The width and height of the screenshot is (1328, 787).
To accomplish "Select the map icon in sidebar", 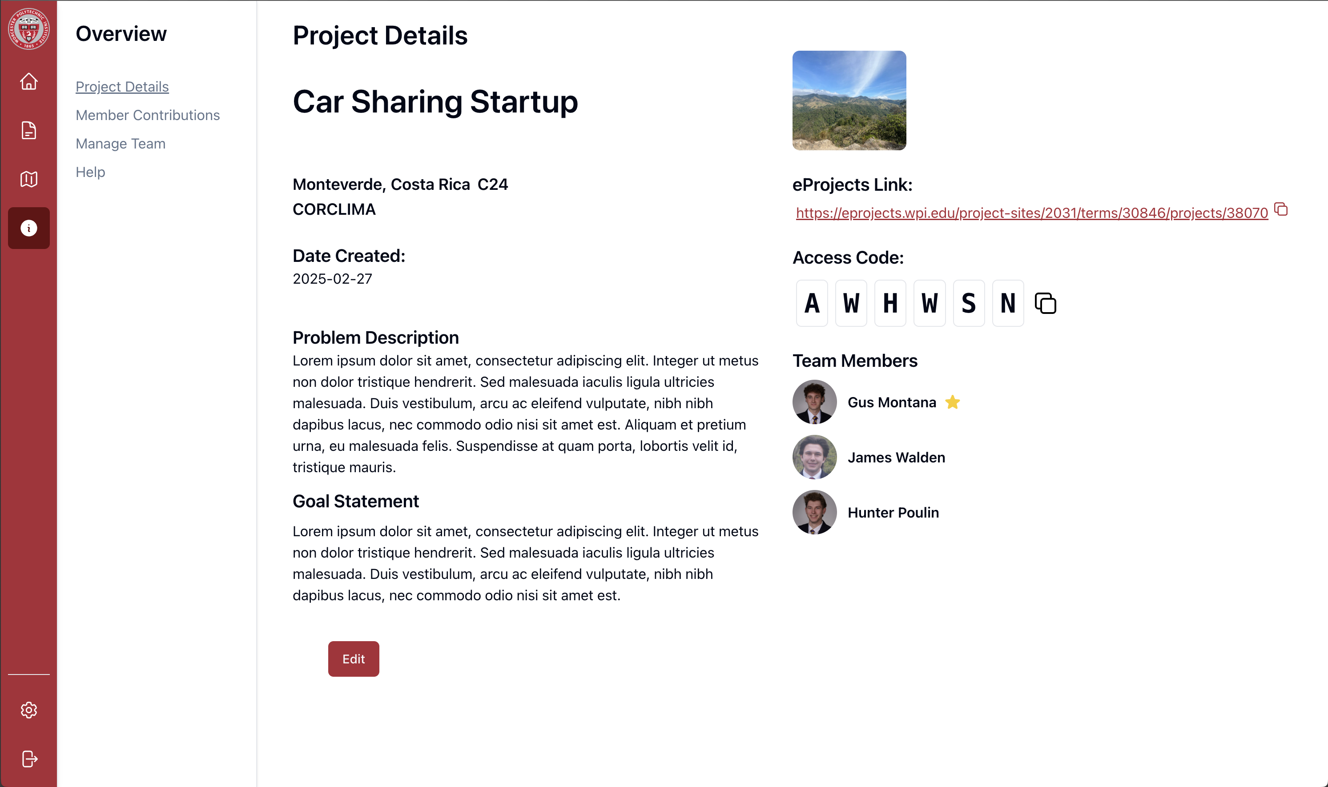I will 28,179.
